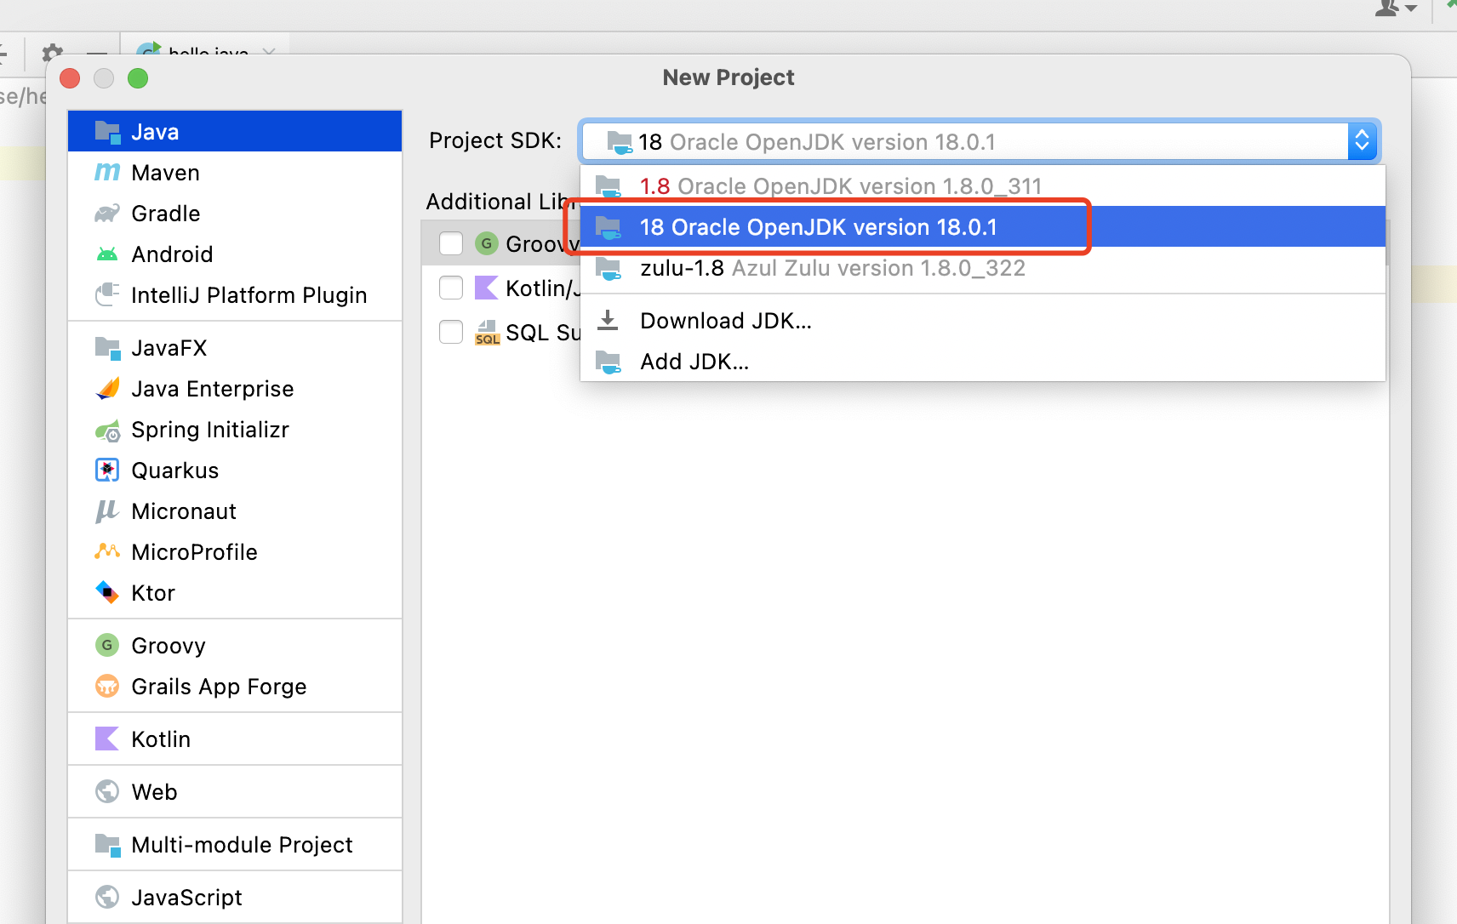Select Java Enterprise project type
1457x924 pixels.
235,389
